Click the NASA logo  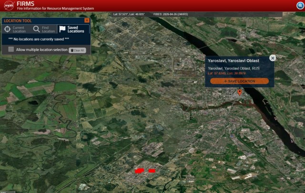click(x=8, y=6)
